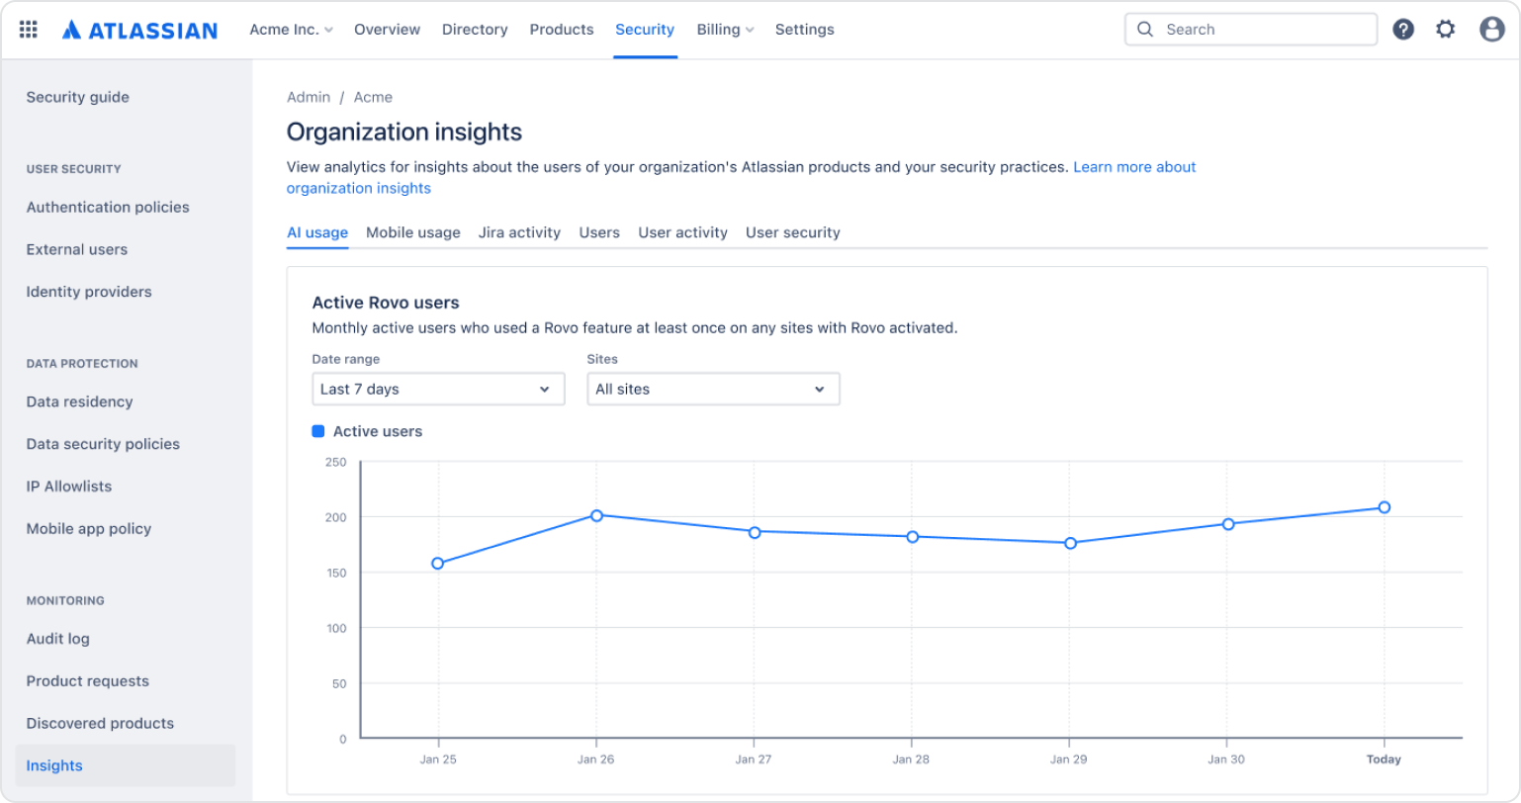Open Data security policies in sidebar
Viewport: 1521px width, 803px height.
click(103, 444)
